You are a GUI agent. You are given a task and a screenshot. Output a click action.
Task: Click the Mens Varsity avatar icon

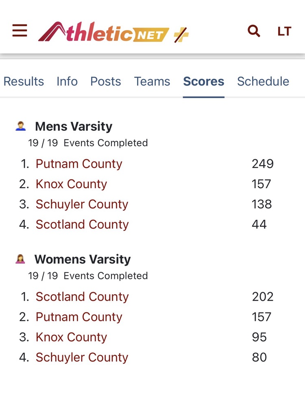tap(20, 126)
